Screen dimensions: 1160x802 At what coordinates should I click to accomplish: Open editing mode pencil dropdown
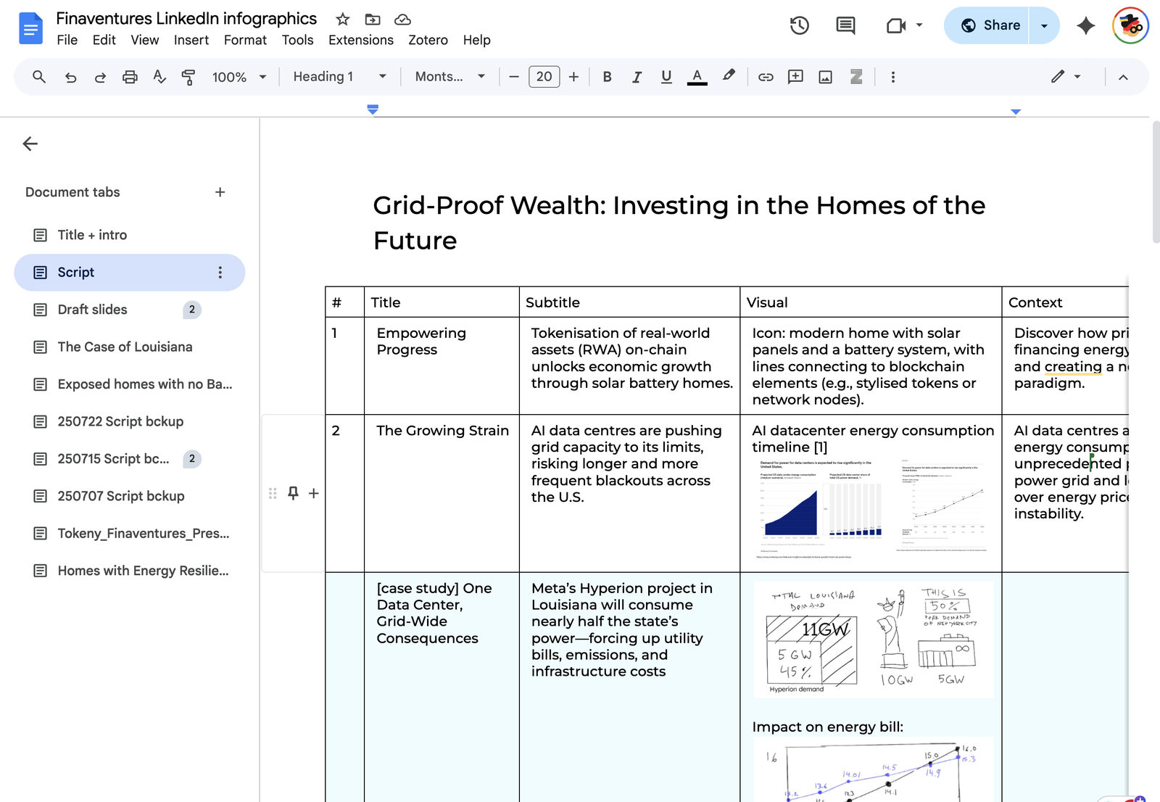tap(1066, 77)
